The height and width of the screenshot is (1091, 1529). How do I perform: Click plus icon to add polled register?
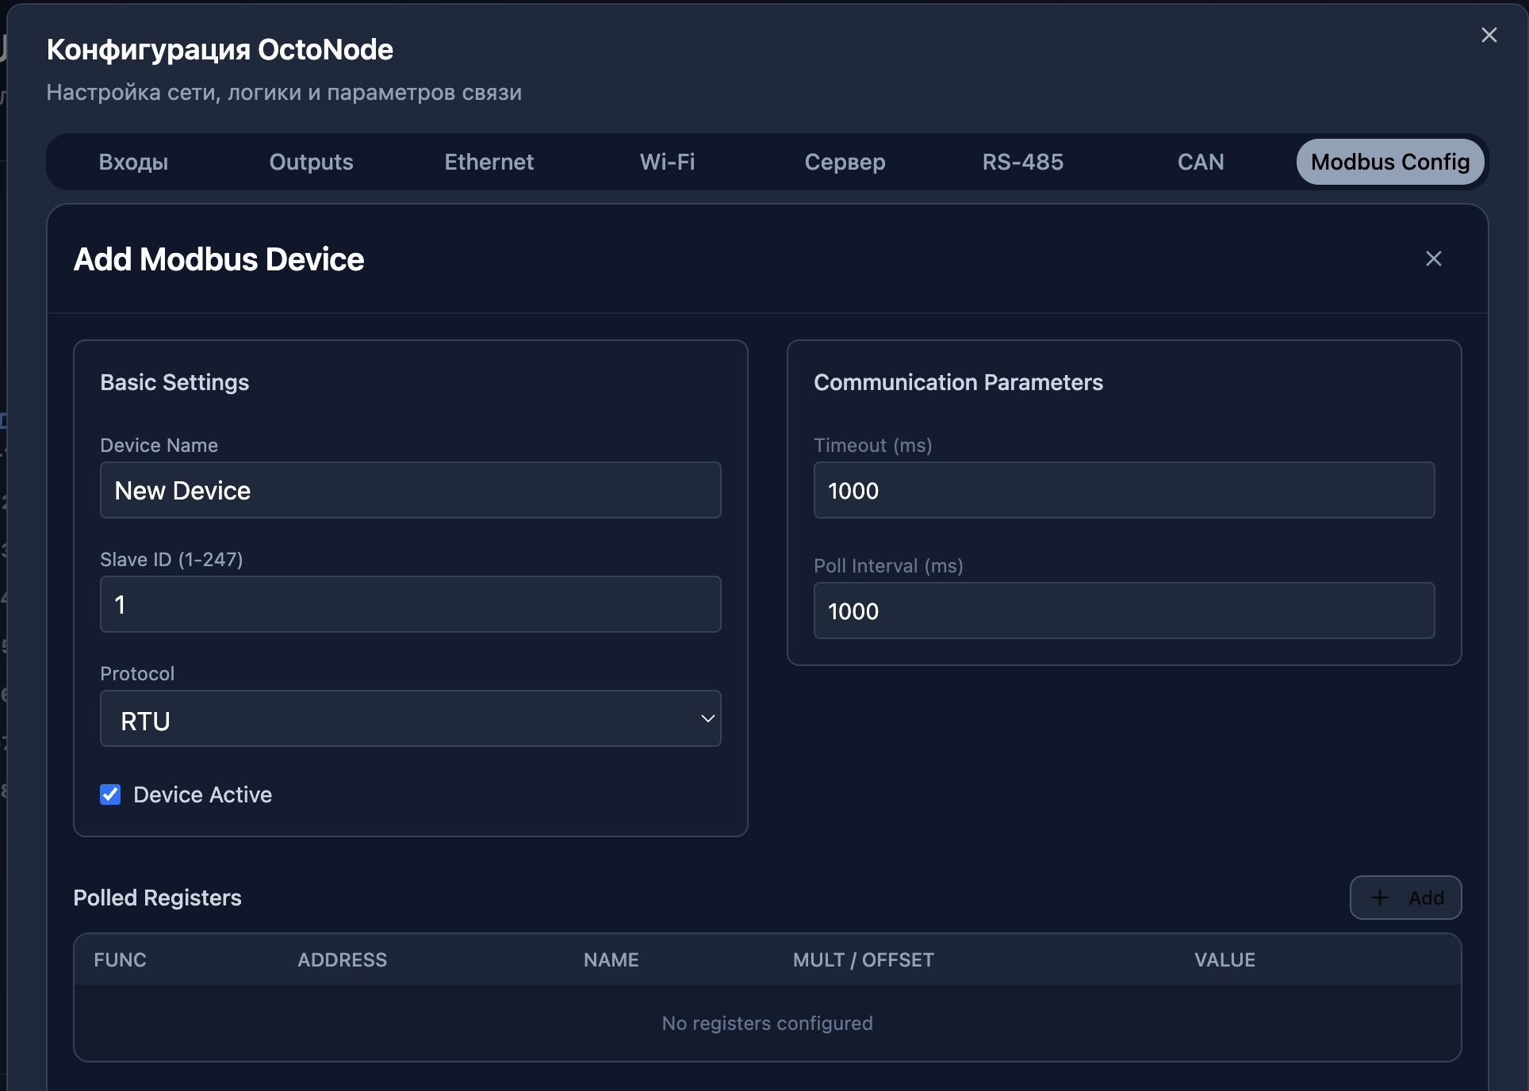(x=1380, y=898)
